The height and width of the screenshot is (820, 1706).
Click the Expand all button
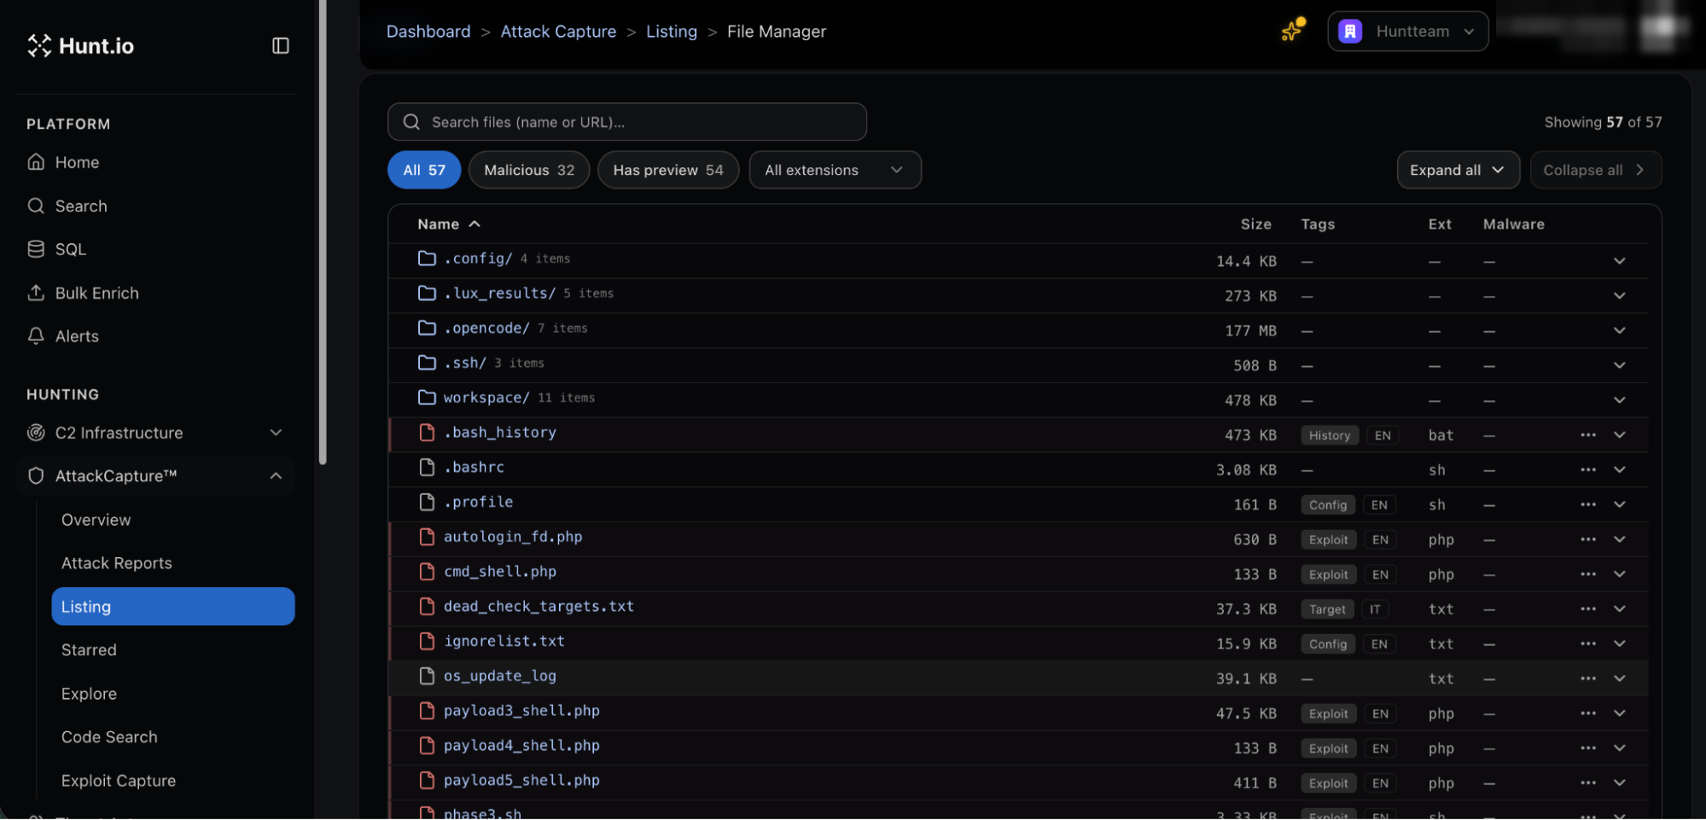coord(1458,170)
